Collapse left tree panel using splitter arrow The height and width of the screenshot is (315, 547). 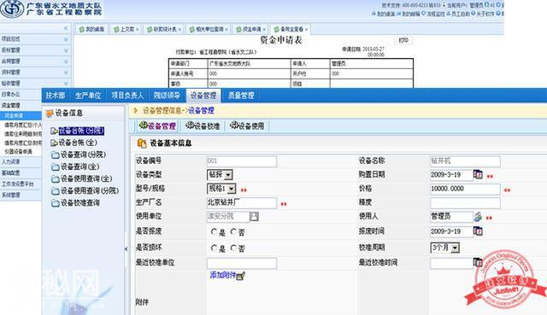pyautogui.click(x=126, y=248)
